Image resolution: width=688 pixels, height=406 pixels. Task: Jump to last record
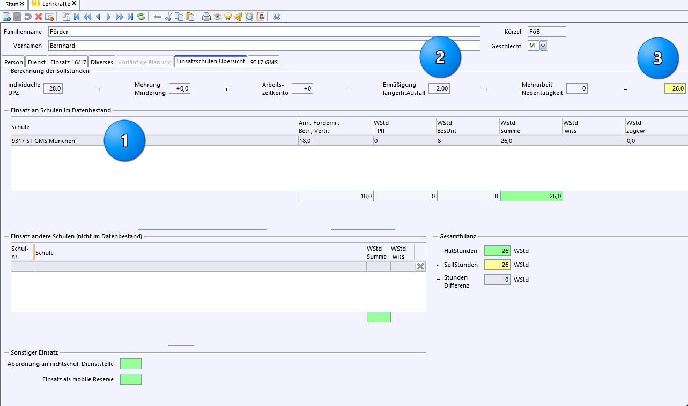pos(130,17)
